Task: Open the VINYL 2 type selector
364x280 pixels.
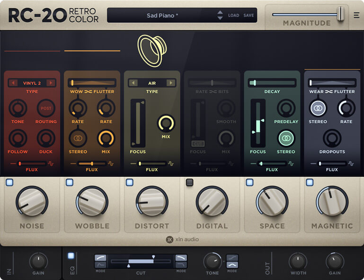Action: pyautogui.click(x=32, y=83)
